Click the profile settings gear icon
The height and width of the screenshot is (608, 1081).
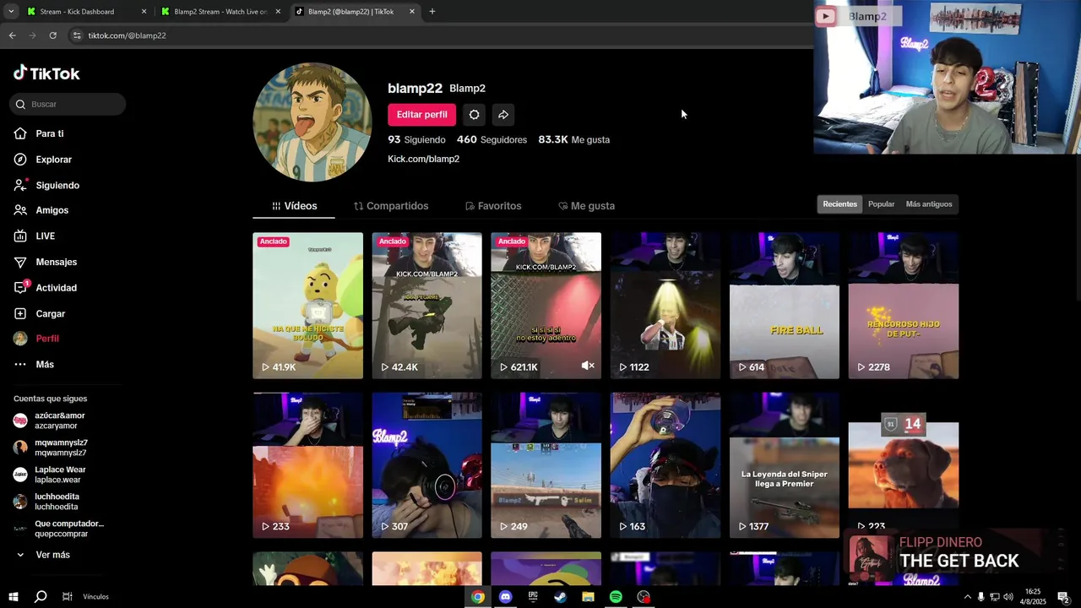coord(474,115)
